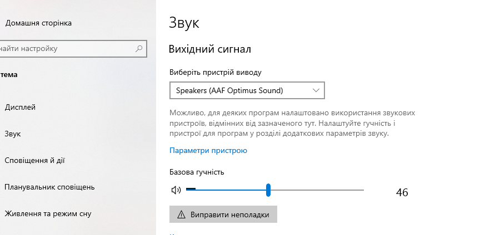Click the Виправити неполадки button
Image resolution: width=485 pixels, height=235 pixels.
pyautogui.click(x=223, y=214)
